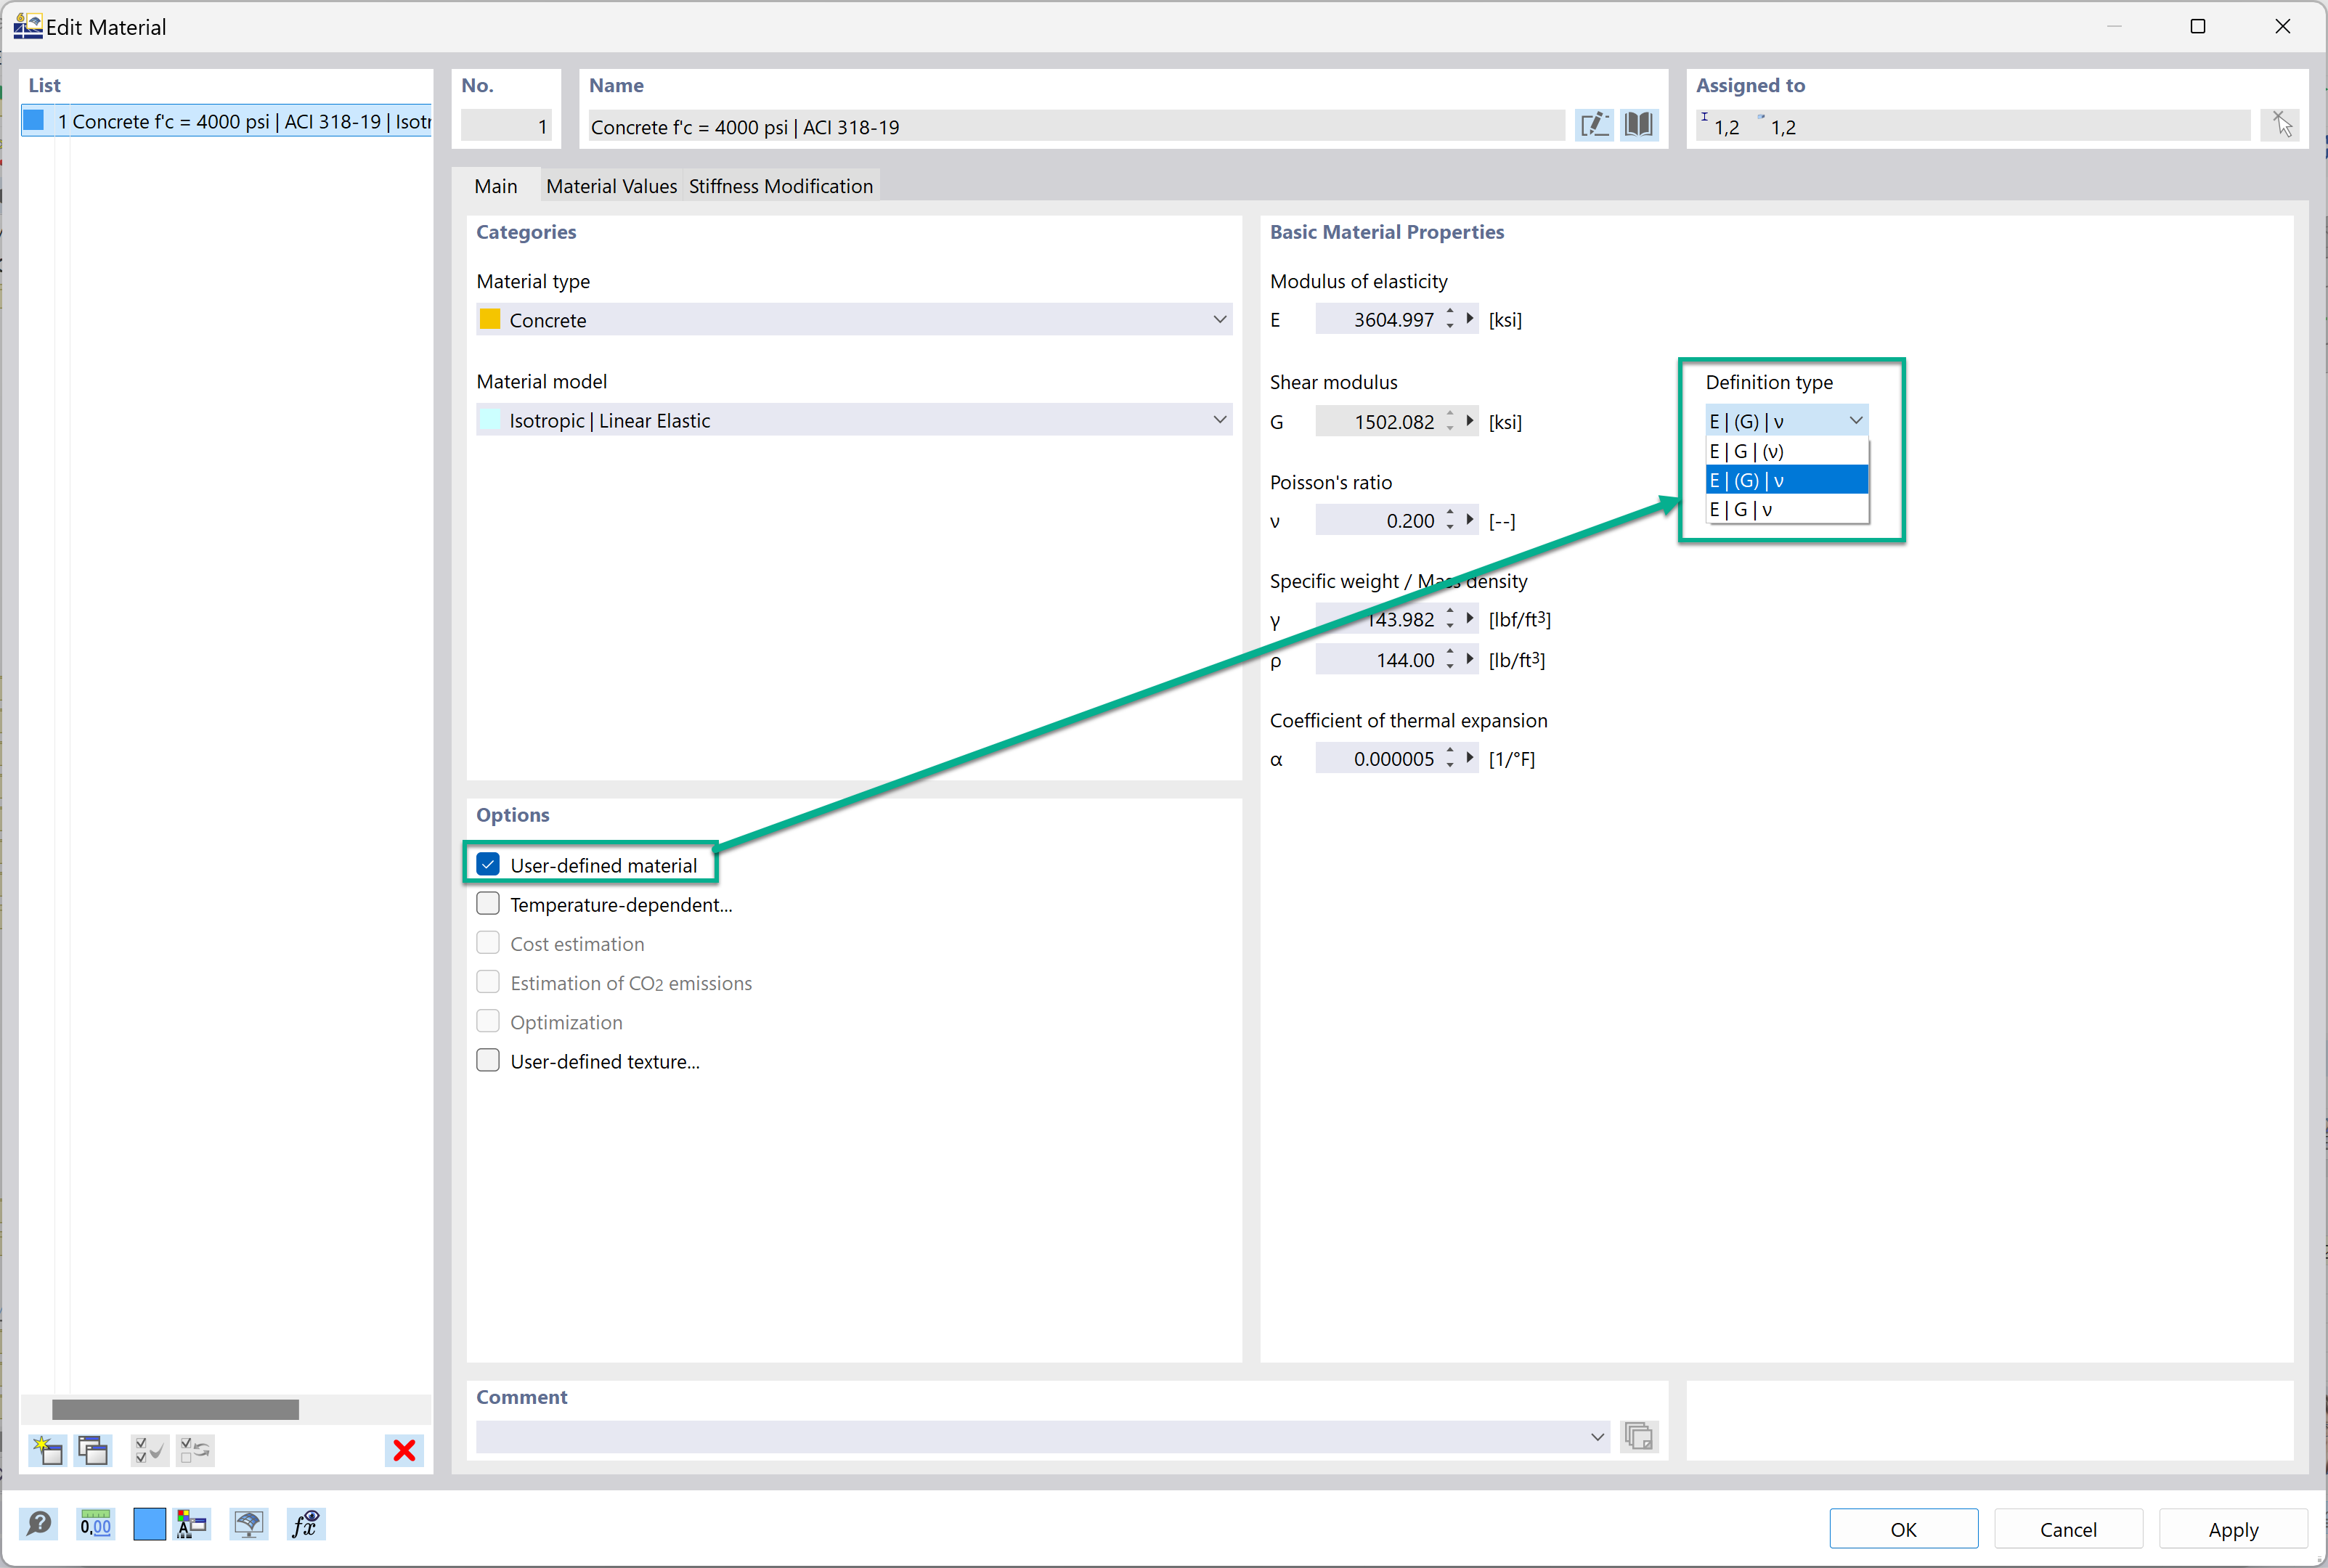Switch to the Material Values tab
Screen dimensions: 2328x1568
[610, 185]
